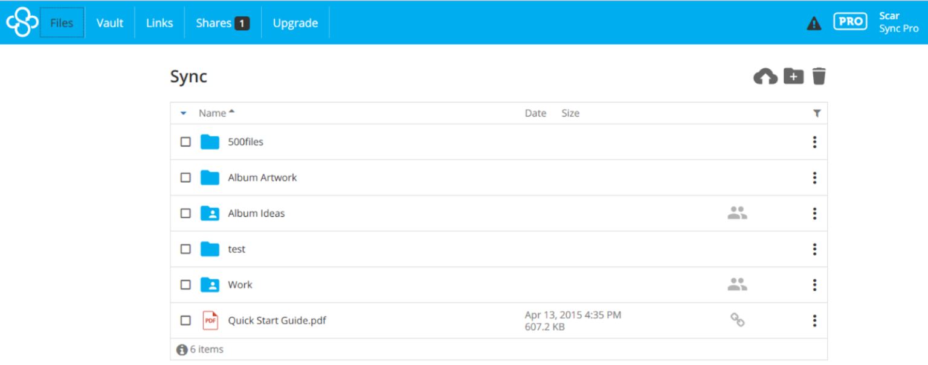This screenshot has width=928, height=365.
Task: Click the info icon next to 6 items
Action: (183, 349)
